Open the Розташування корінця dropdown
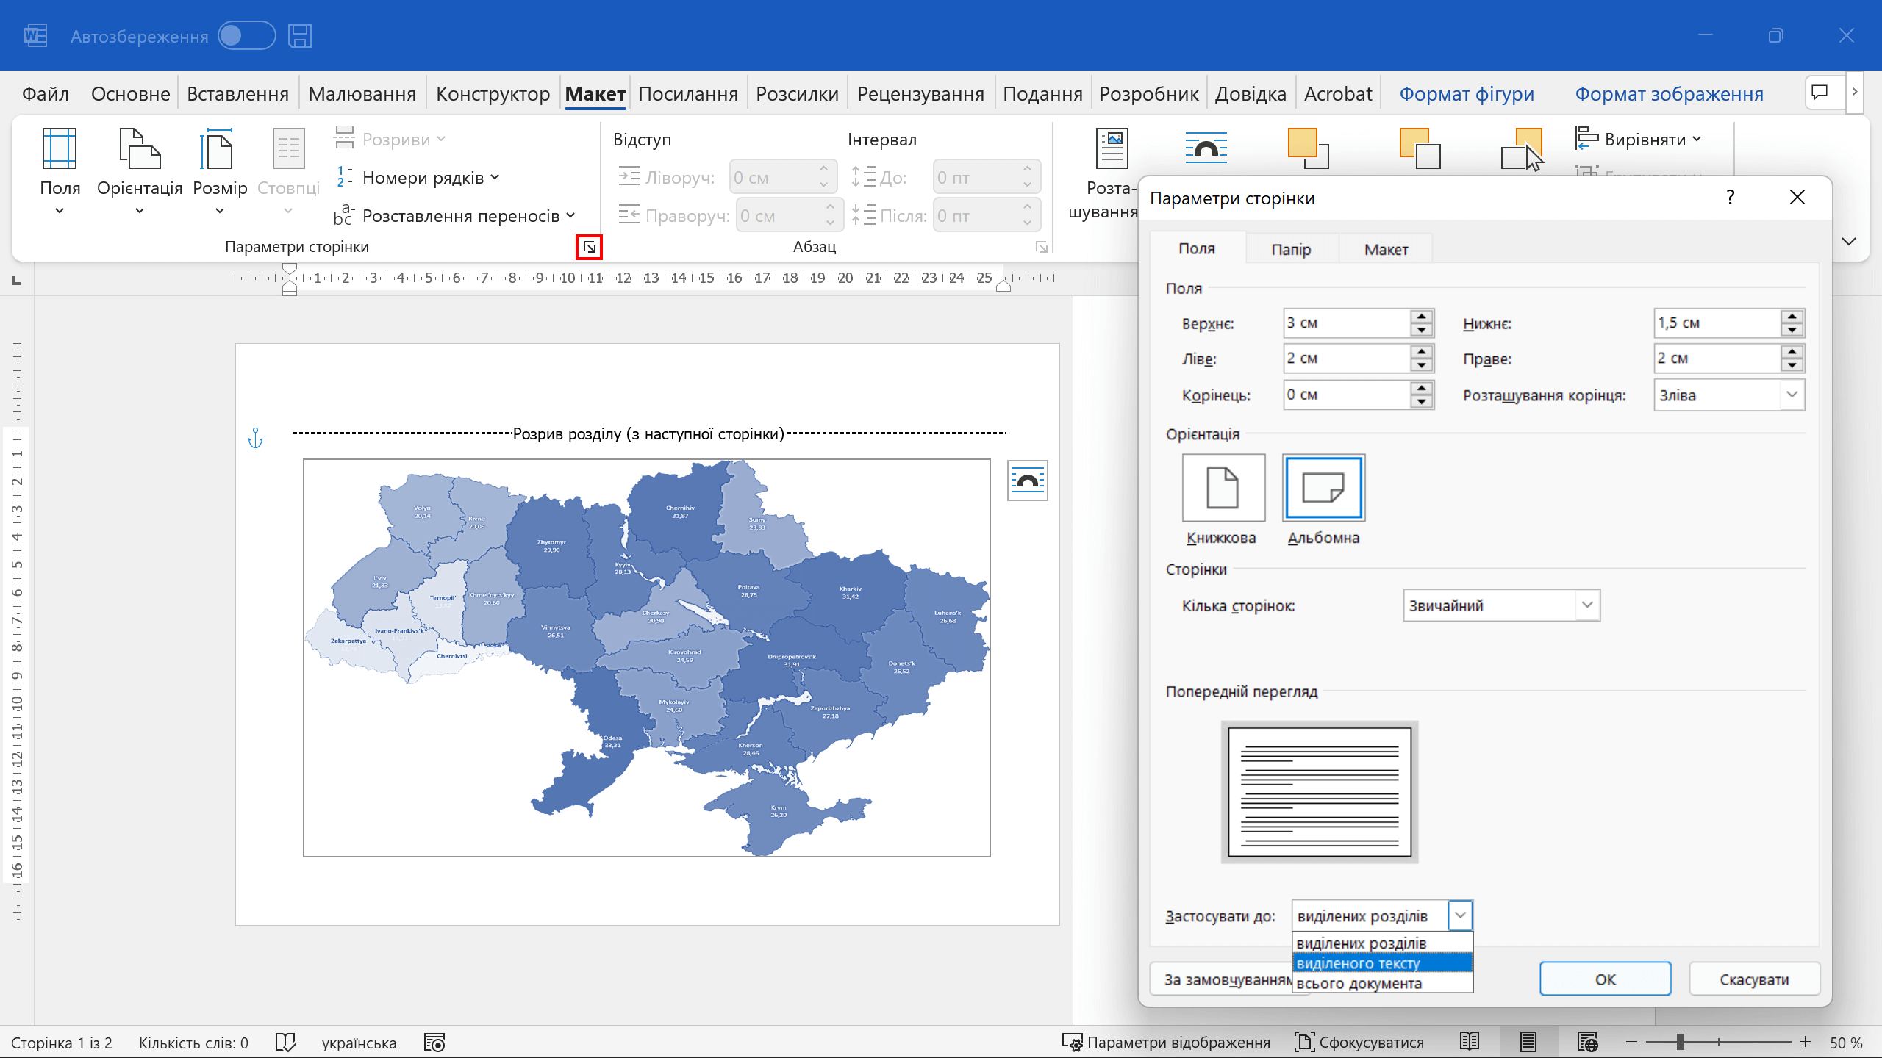1882x1058 pixels. (1791, 395)
